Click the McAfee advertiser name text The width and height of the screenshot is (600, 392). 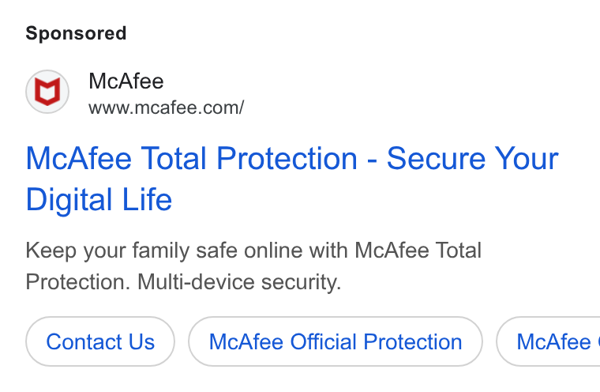126,81
